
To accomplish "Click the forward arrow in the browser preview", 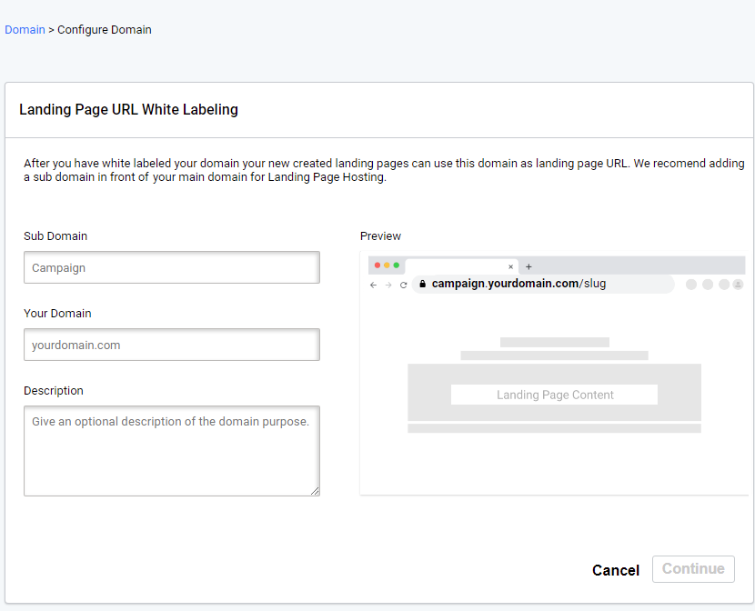I will (388, 285).
